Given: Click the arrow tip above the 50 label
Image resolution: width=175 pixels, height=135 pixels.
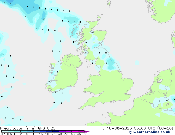Looking at the screenshot, I should (87, 131).
